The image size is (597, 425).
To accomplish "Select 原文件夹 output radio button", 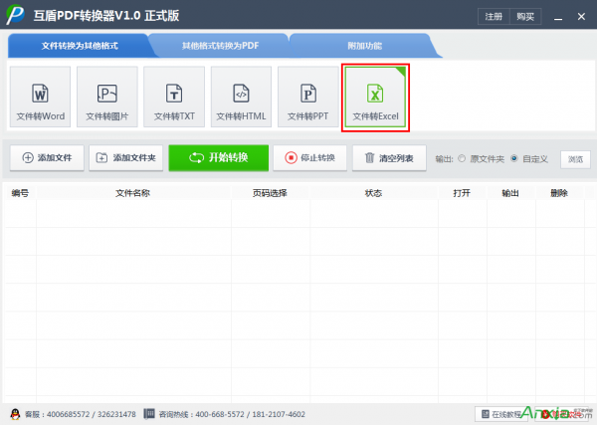I will 462,158.
